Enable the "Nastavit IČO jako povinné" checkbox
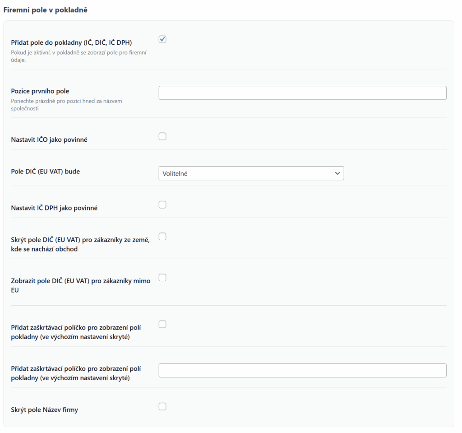This screenshot has height=433, width=462. pos(162,136)
